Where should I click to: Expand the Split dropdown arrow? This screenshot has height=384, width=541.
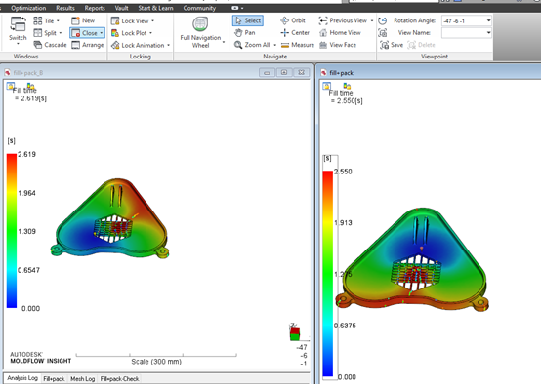tap(61, 33)
